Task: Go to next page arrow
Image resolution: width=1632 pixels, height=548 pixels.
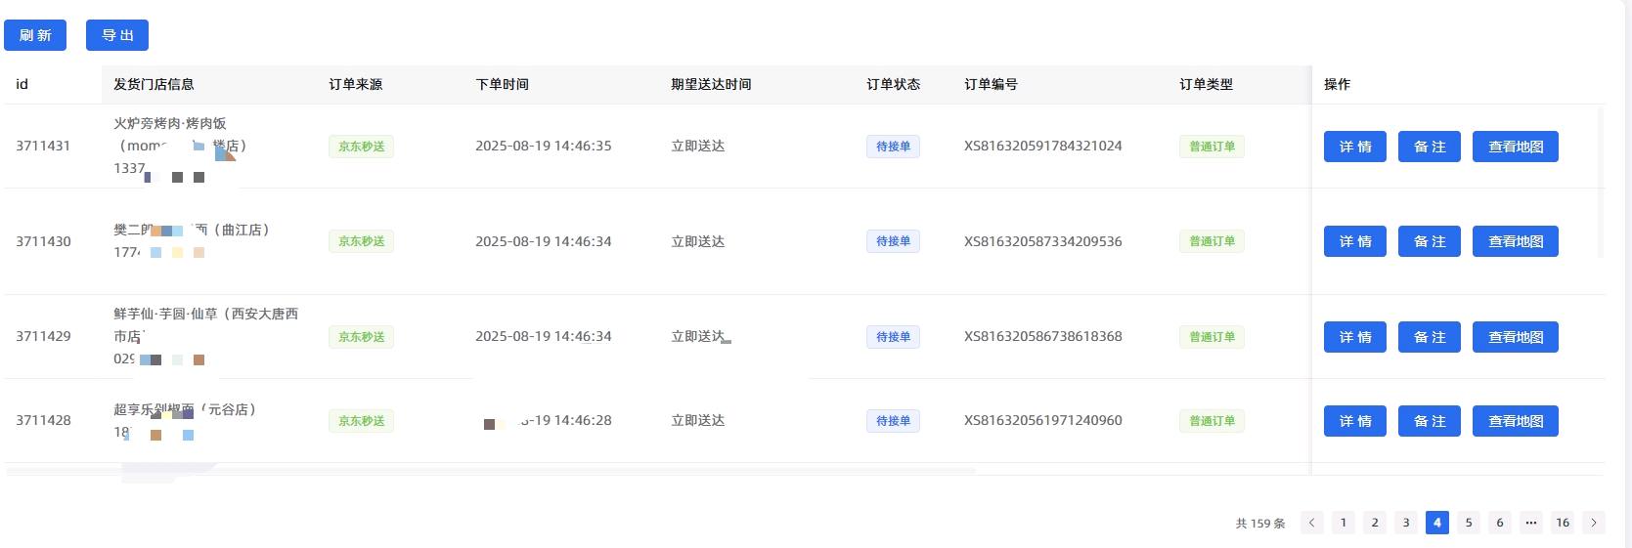Action: click(x=1594, y=523)
